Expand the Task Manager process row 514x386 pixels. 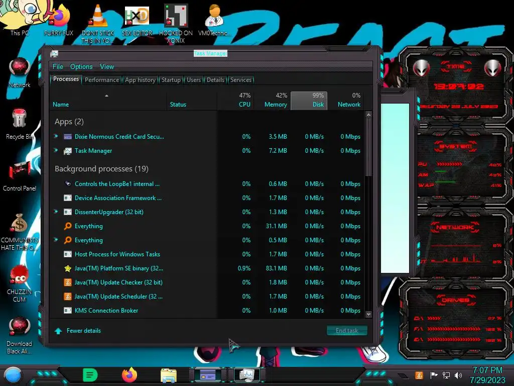[x=56, y=150]
